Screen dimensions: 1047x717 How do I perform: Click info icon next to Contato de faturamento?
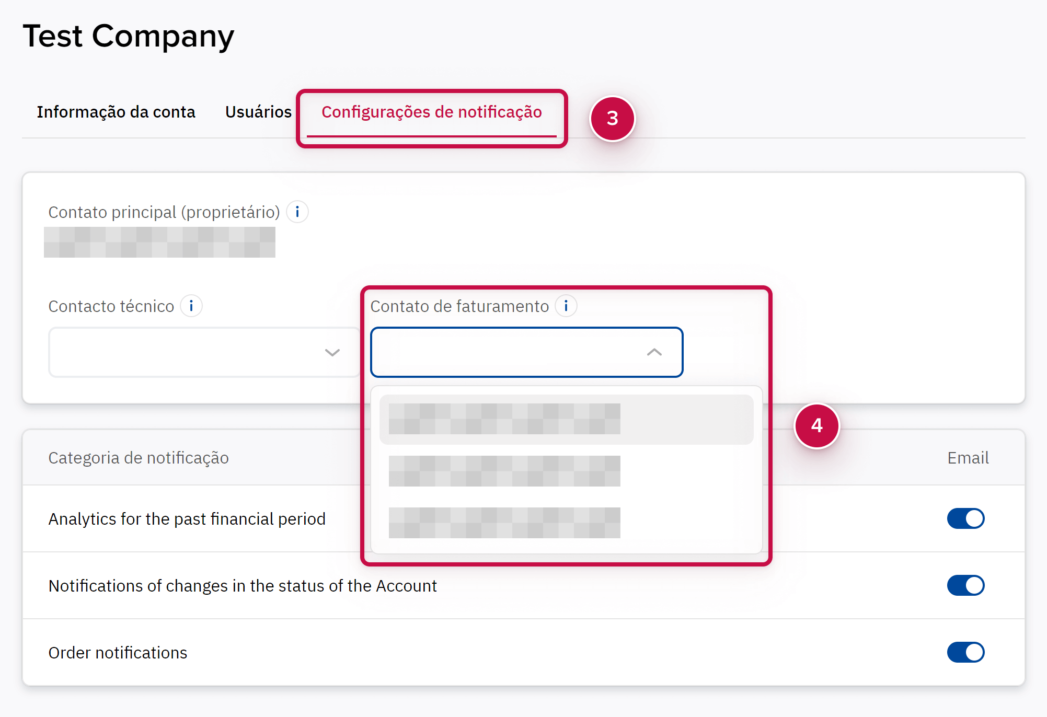(566, 306)
